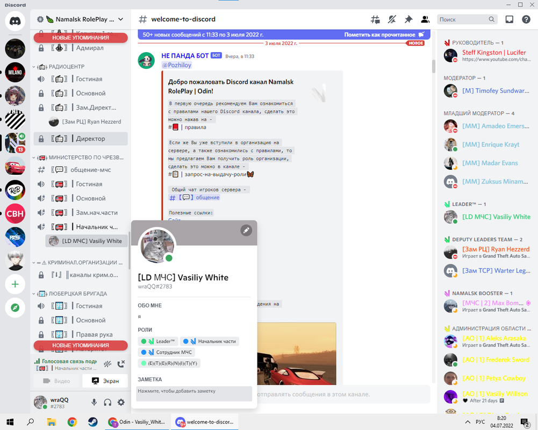
Task: Open member Steff Kingston | Lucifer
Action: pyautogui.click(x=487, y=55)
